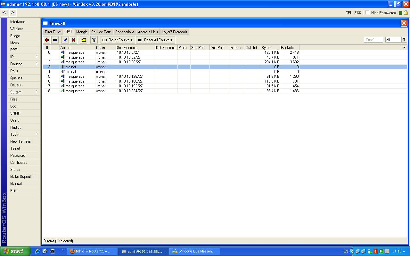Open the Layer7 Protocols tab
Image resolution: width=410 pixels, height=256 pixels.
click(175, 32)
